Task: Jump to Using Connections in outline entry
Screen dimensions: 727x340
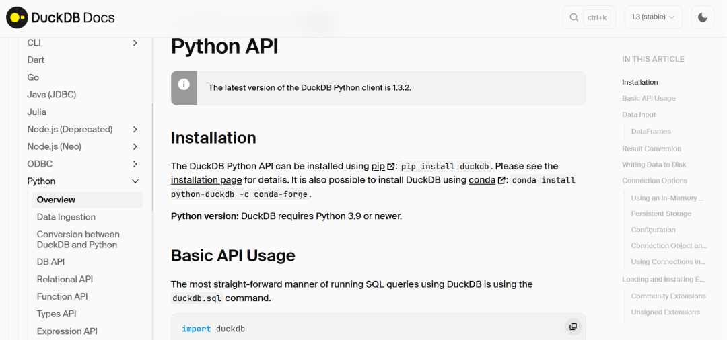Action: point(668,262)
